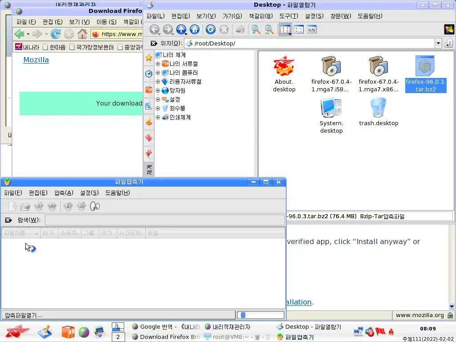Switch to 내리적재관리자 taskbar window
This screenshot has width=456, height=342.
coord(228,327)
